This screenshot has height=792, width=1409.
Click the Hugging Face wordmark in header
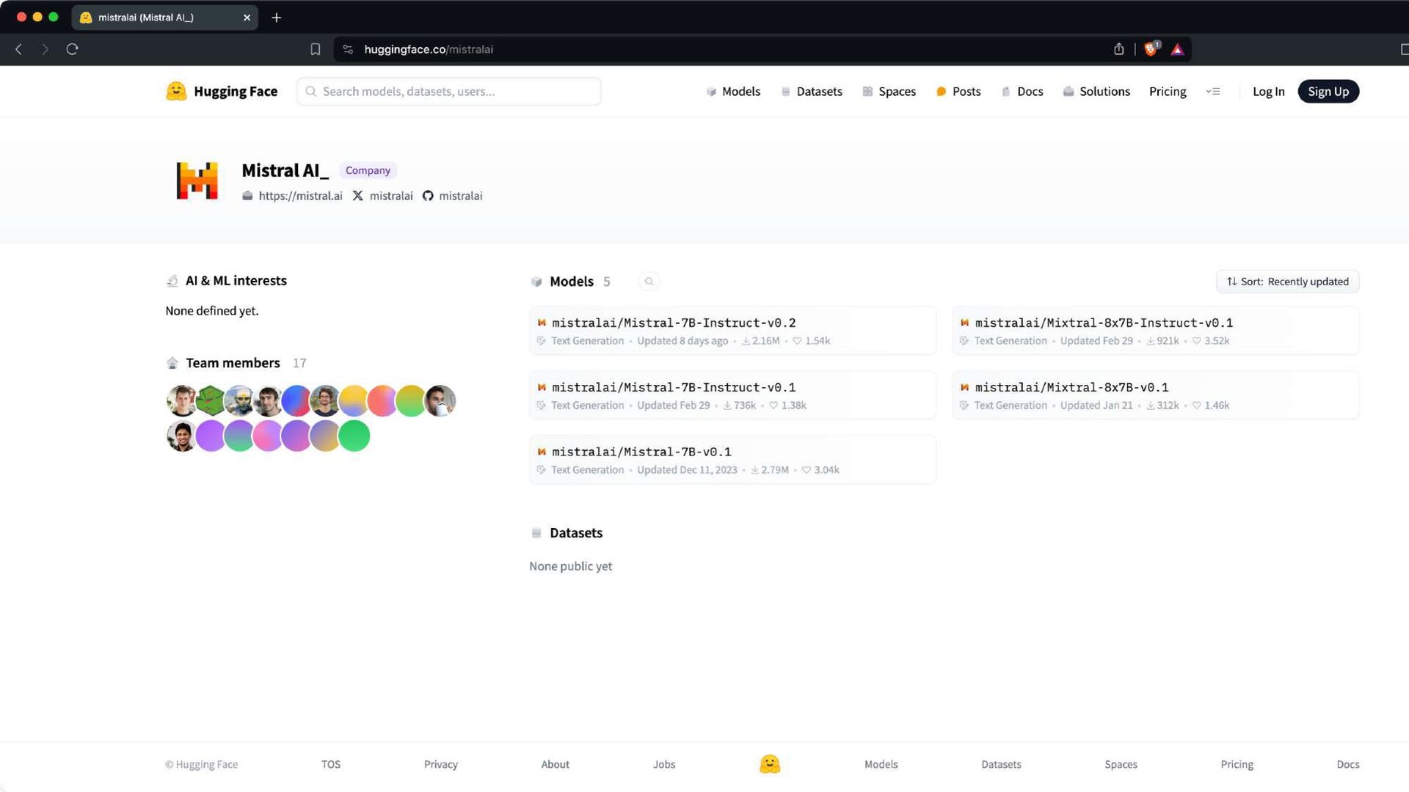[x=236, y=92]
